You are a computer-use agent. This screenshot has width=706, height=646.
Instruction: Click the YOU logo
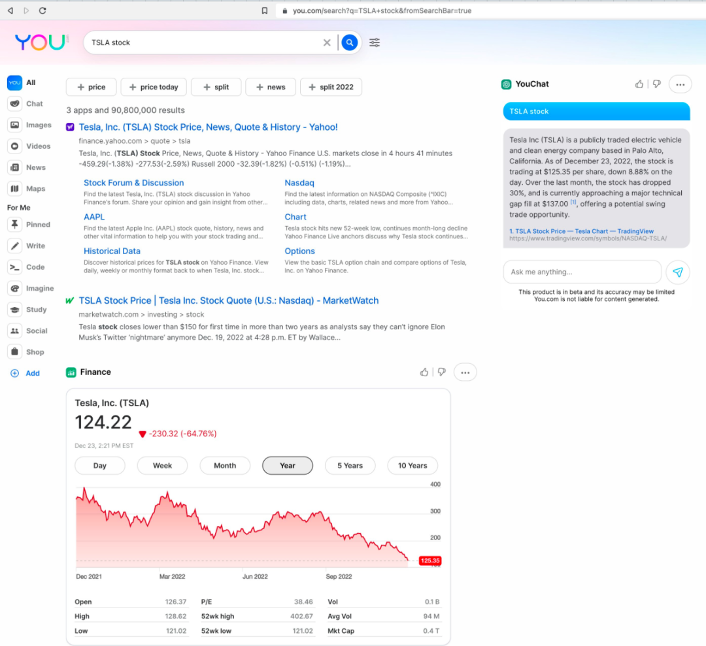41,42
